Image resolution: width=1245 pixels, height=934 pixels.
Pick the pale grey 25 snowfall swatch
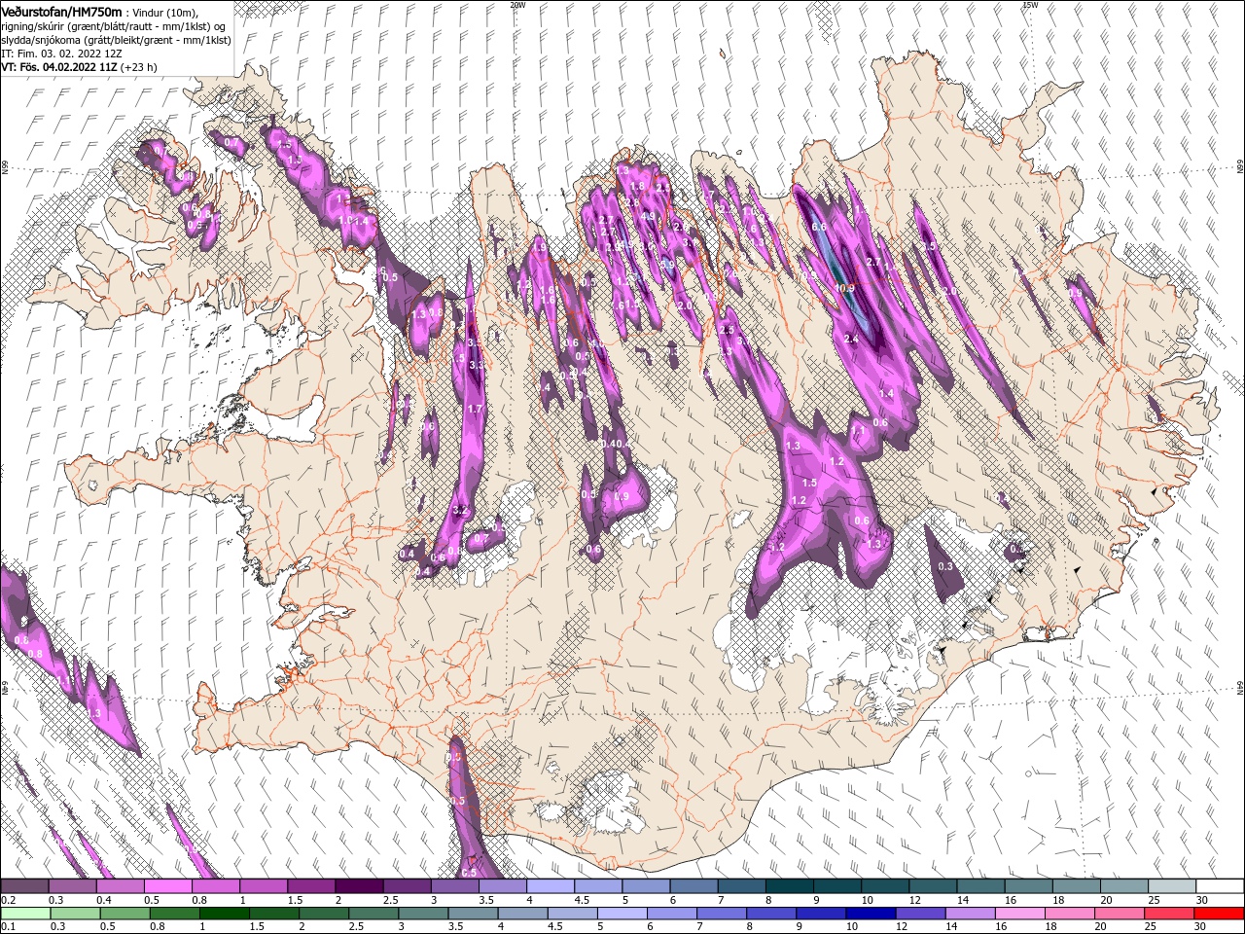[1172, 886]
